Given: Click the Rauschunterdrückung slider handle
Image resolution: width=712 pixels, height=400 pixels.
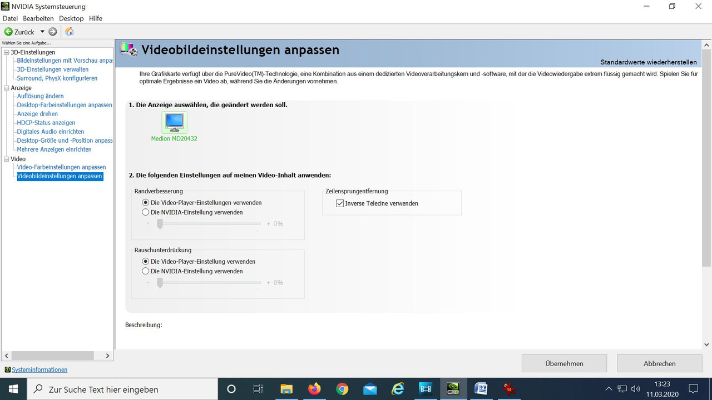Looking at the screenshot, I should click(x=160, y=283).
